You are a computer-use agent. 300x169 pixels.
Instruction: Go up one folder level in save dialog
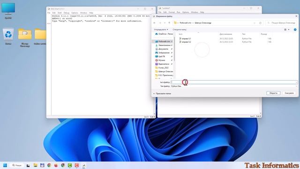[x=169, y=23]
